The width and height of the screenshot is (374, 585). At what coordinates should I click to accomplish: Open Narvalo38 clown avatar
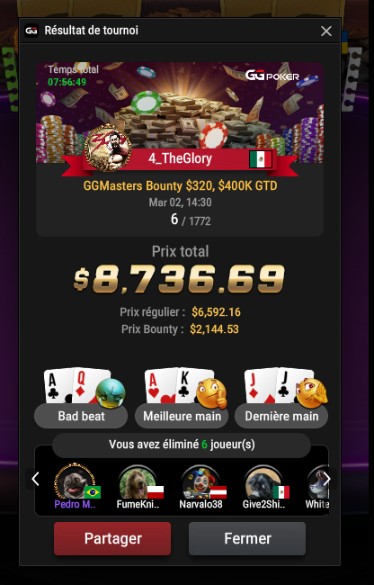pos(200,482)
